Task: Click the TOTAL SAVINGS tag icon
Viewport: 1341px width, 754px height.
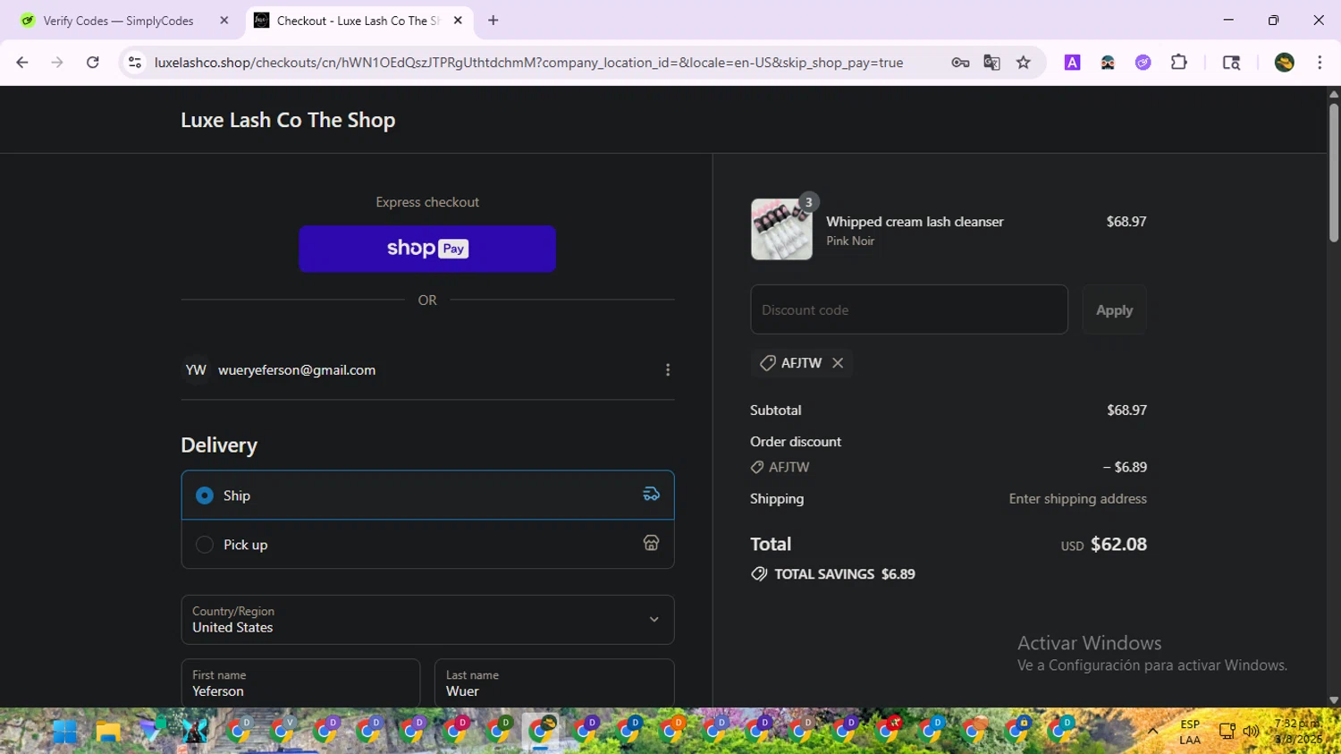Action: [759, 574]
